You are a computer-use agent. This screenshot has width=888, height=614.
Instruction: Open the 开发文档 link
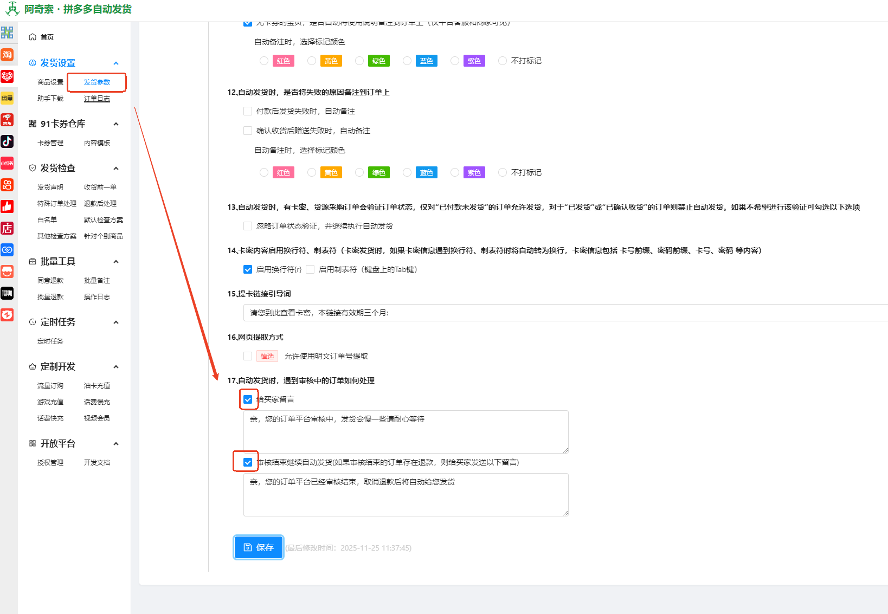97,463
